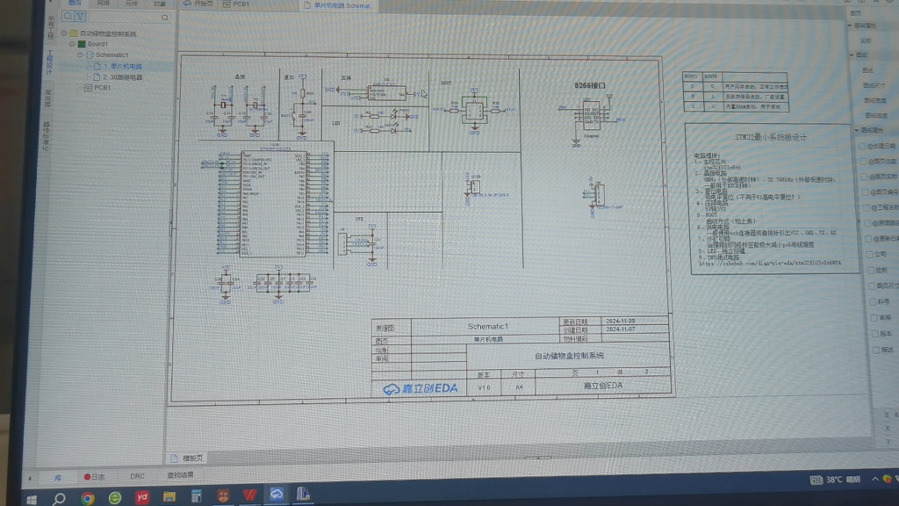This screenshot has width=899, height=506.
Task: Click the filter funnel icon in project panel
Action: click(80, 16)
